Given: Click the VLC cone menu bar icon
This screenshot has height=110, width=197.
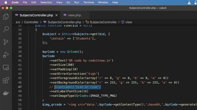Looking at the screenshot, I should pos(189,2).
